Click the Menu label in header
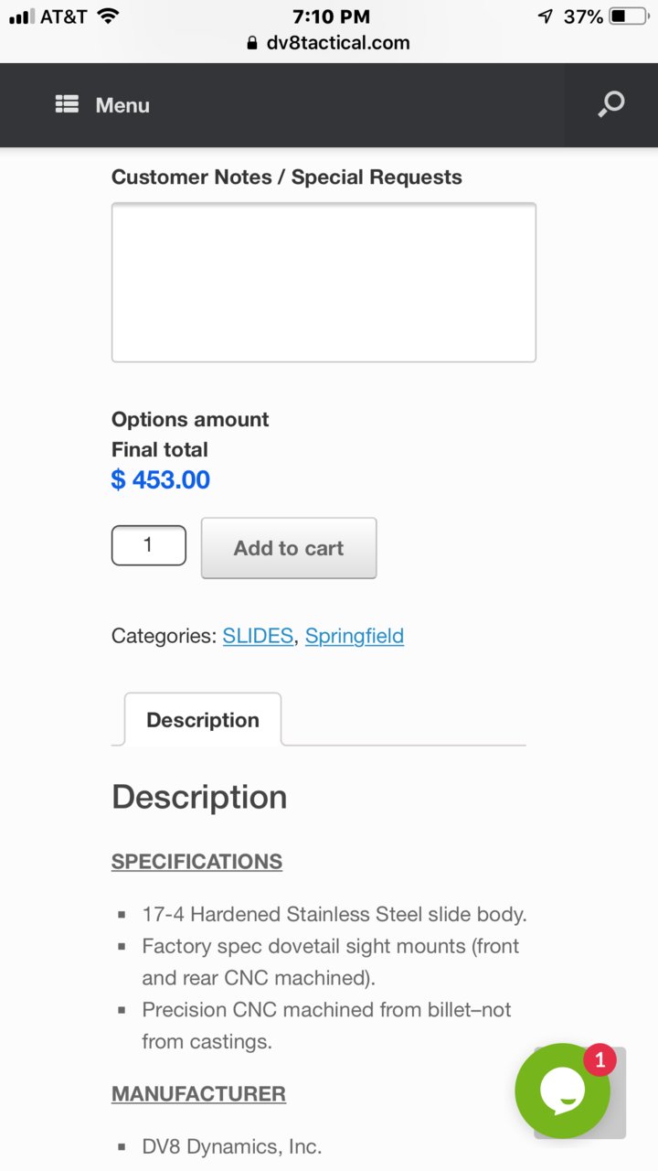658x1171 pixels. click(122, 105)
